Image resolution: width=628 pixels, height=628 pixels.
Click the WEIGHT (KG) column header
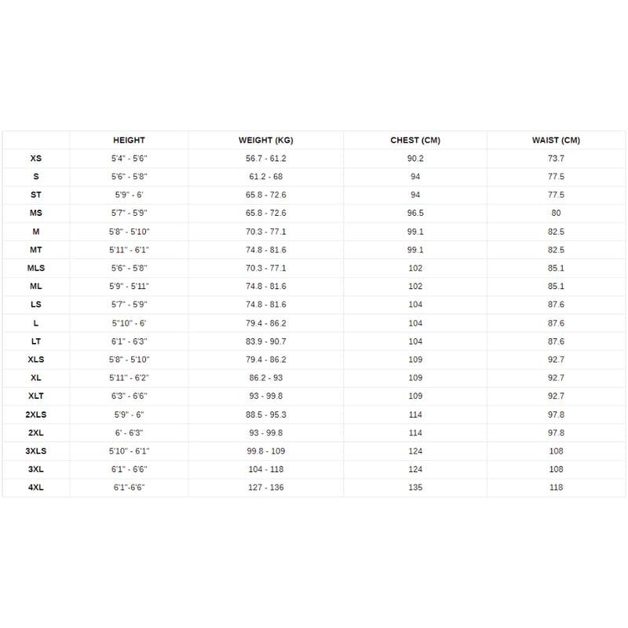[x=266, y=141]
